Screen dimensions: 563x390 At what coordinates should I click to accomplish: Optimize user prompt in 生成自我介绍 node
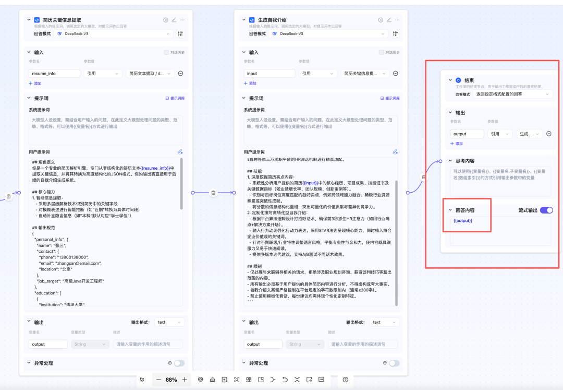[395, 152]
